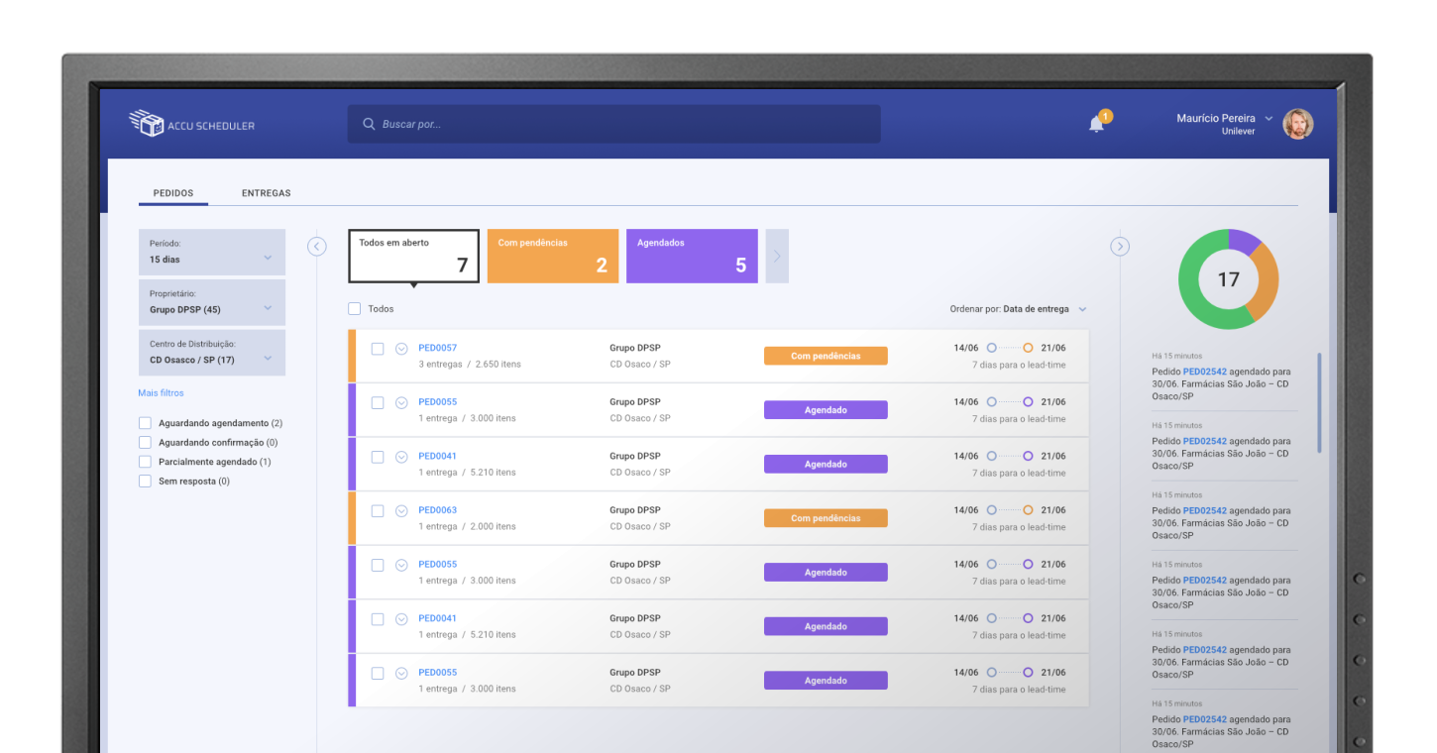Click the search magnifier icon
This screenshot has width=1437, height=753.
369,125
